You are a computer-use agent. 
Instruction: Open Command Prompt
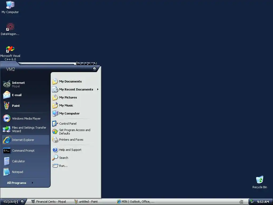26,151
